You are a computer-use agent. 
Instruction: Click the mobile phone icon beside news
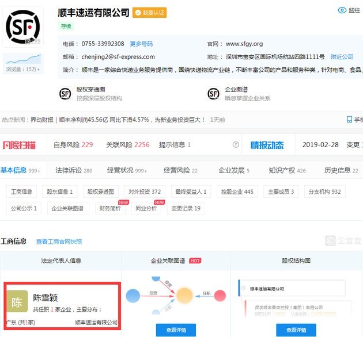pyautogui.click(x=349, y=120)
